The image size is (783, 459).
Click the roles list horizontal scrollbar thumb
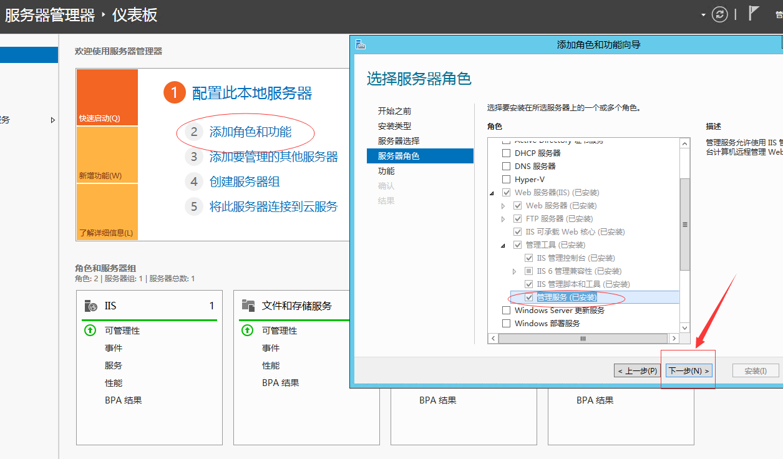click(x=583, y=338)
